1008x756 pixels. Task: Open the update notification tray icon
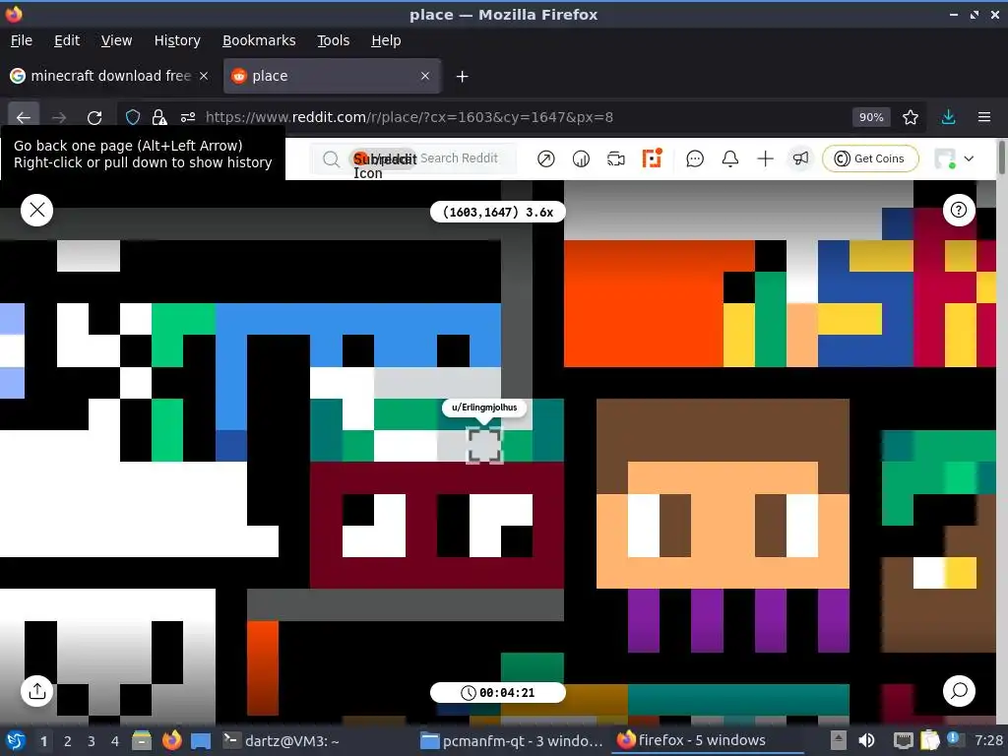pos(954,739)
